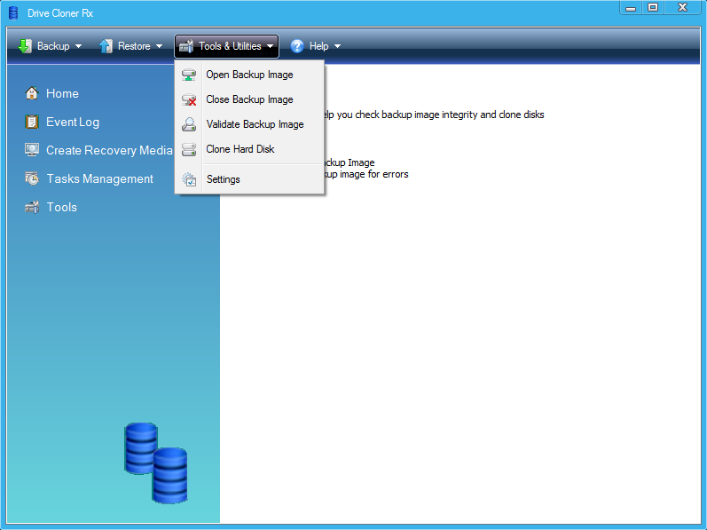Click the Home house icon in sidebar

point(32,93)
